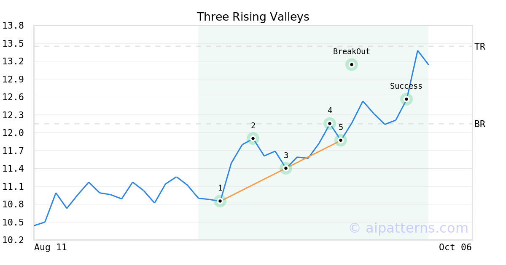Click the 13.8 y-axis label
The height and width of the screenshot is (265, 506).
click(13, 26)
